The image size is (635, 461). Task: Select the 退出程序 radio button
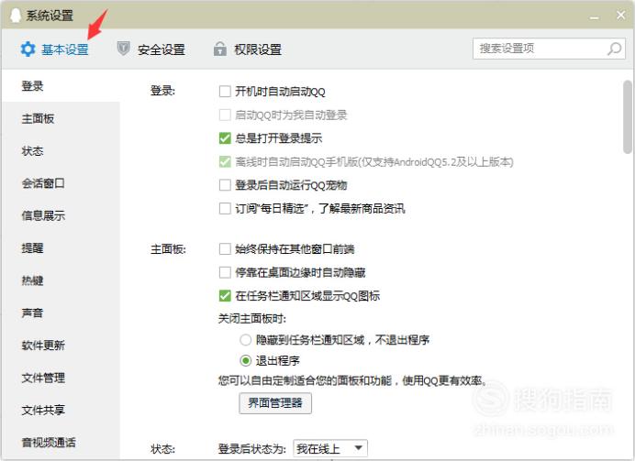pyautogui.click(x=245, y=360)
